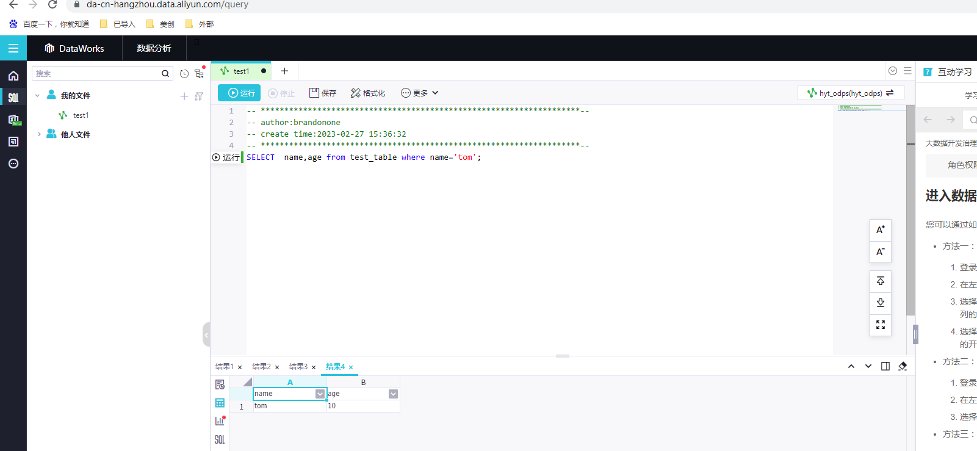Open the Beta spreadsheet sidebar icon
The width and height of the screenshot is (977, 451).
pyautogui.click(x=13, y=120)
